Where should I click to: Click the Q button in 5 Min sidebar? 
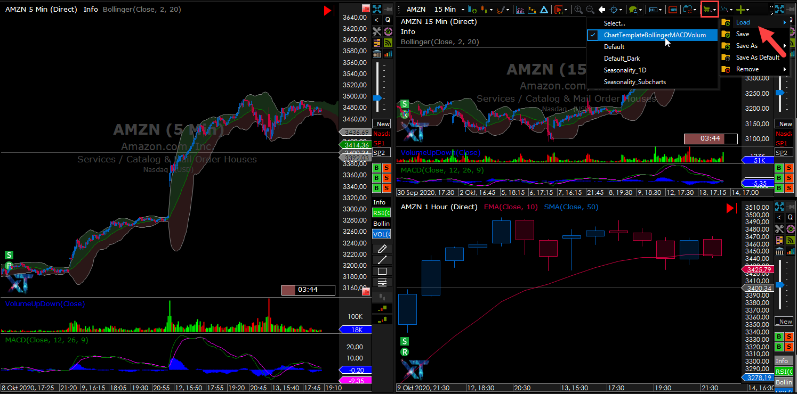388,20
